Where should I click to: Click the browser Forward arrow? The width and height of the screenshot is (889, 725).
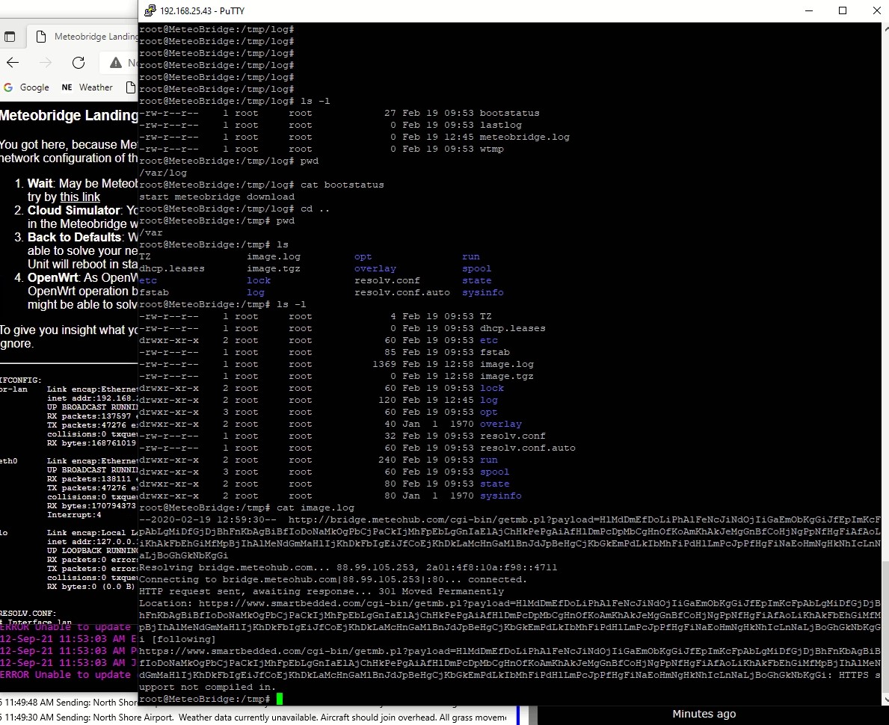pyautogui.click(x=46, y=63)
